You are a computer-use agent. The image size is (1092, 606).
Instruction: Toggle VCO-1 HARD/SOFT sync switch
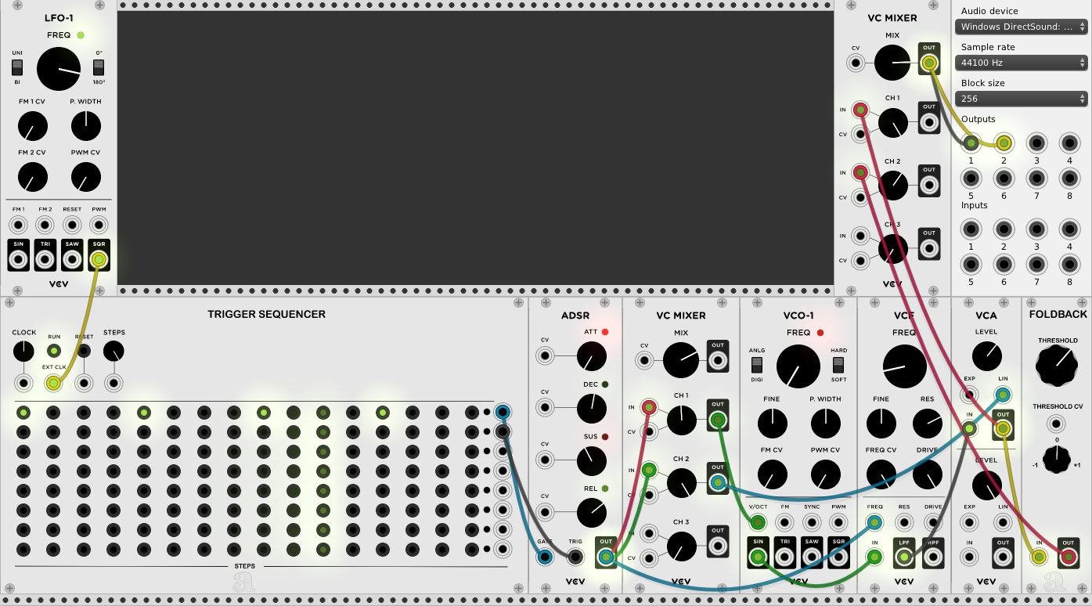point(838,365)
